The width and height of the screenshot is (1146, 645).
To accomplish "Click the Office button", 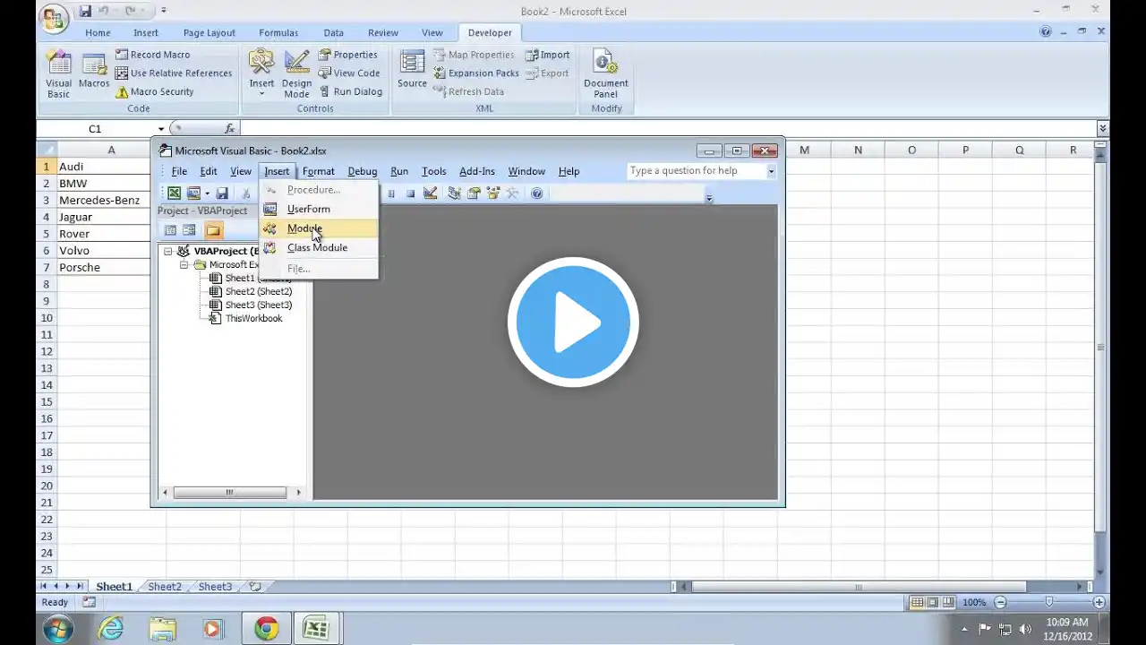I will [x=54, y=18].
